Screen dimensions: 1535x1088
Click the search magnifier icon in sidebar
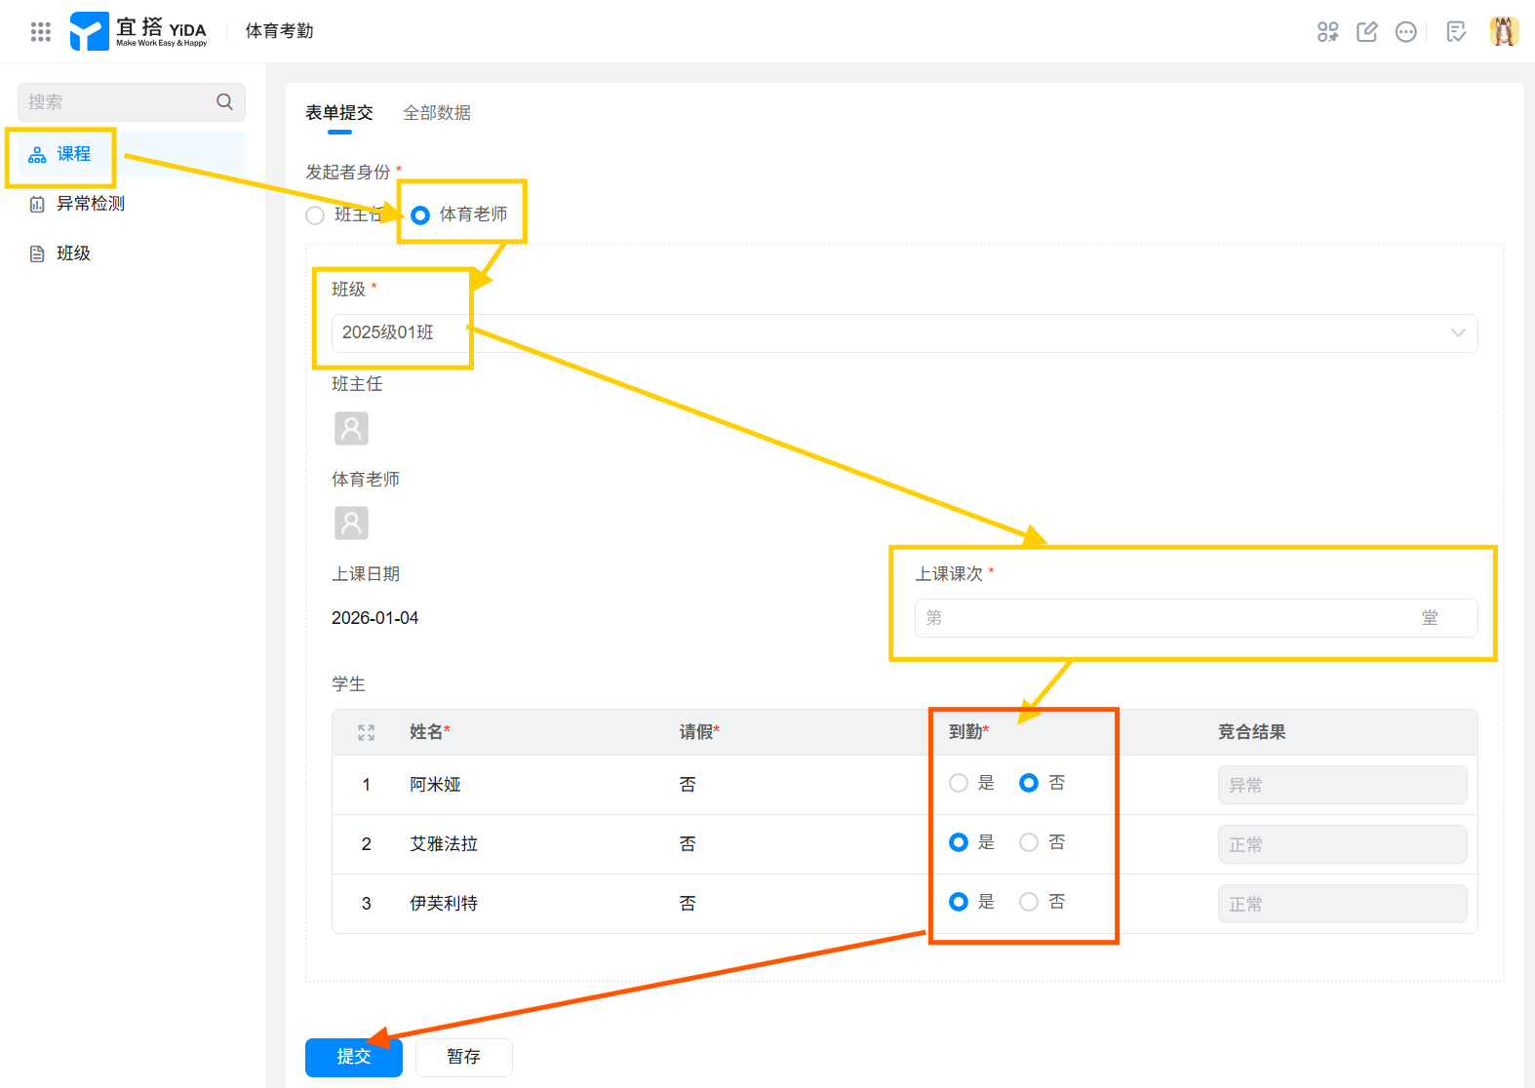click(x=224, y=101)
